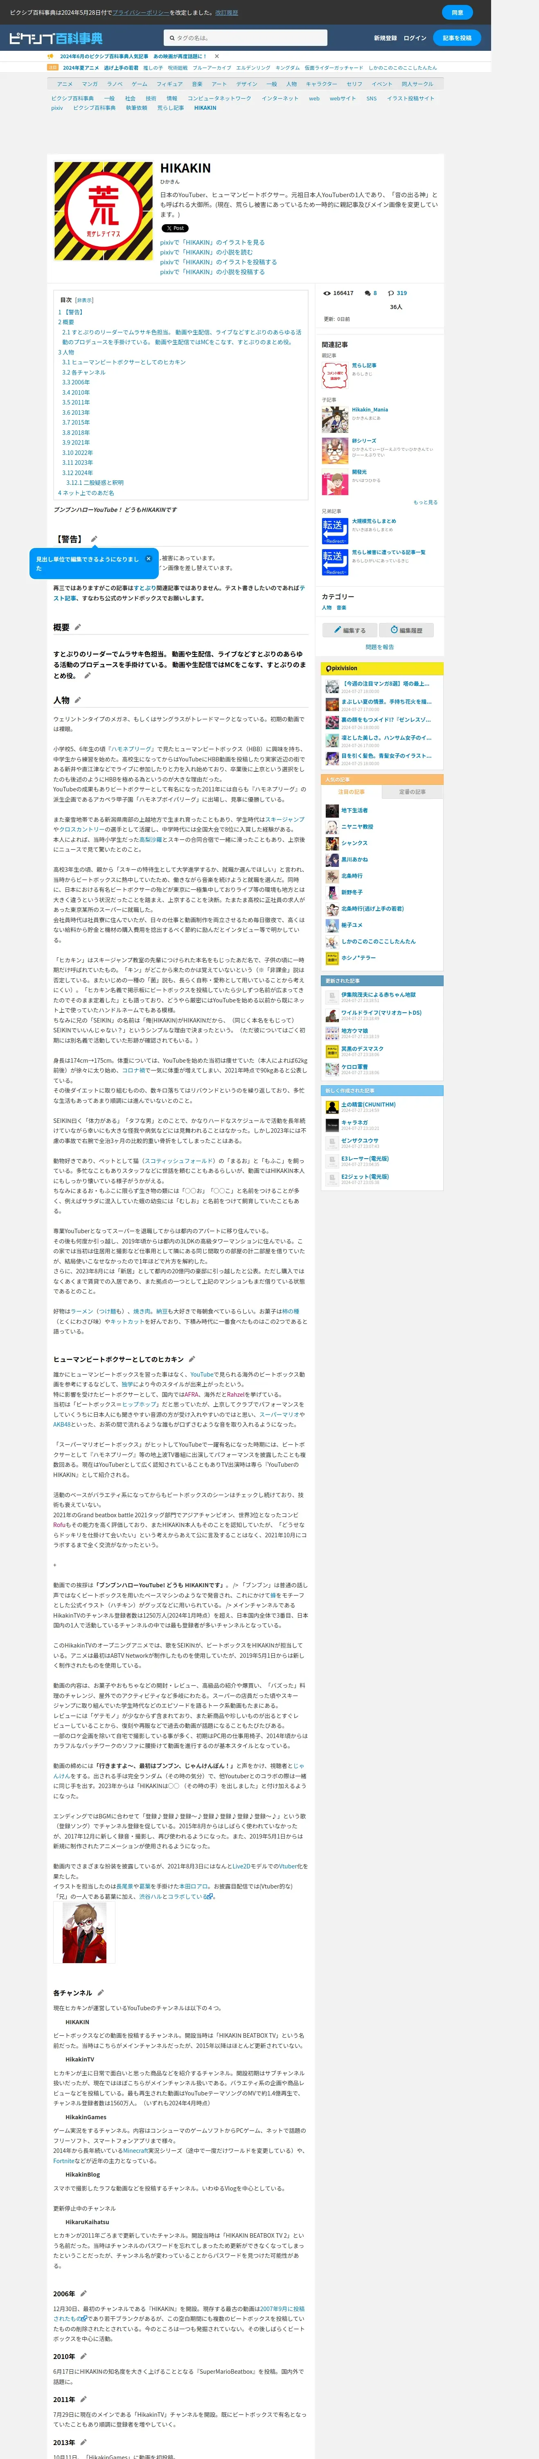Click 新規登録 to sign up

[x=386, y=38]
